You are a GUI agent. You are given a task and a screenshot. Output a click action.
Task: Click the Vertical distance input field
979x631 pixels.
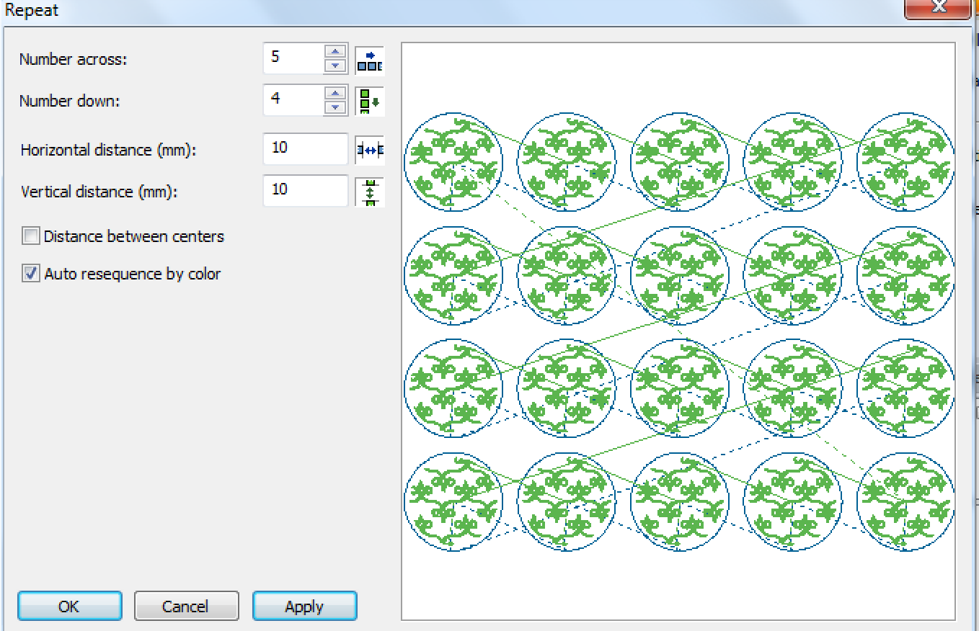pyautogui.click(x=306, y=191)
